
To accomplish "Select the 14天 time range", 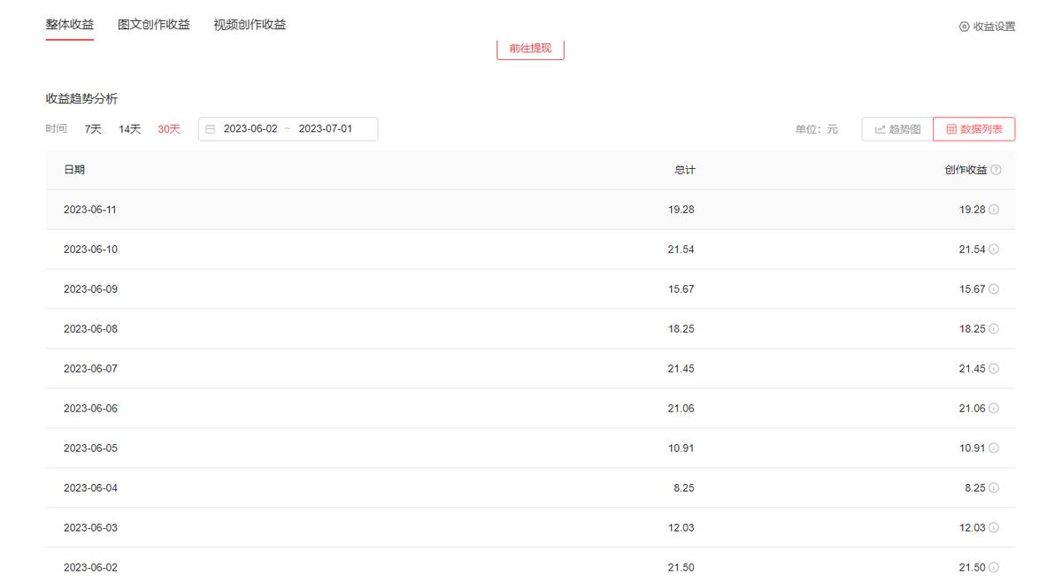I will [130, 129].
